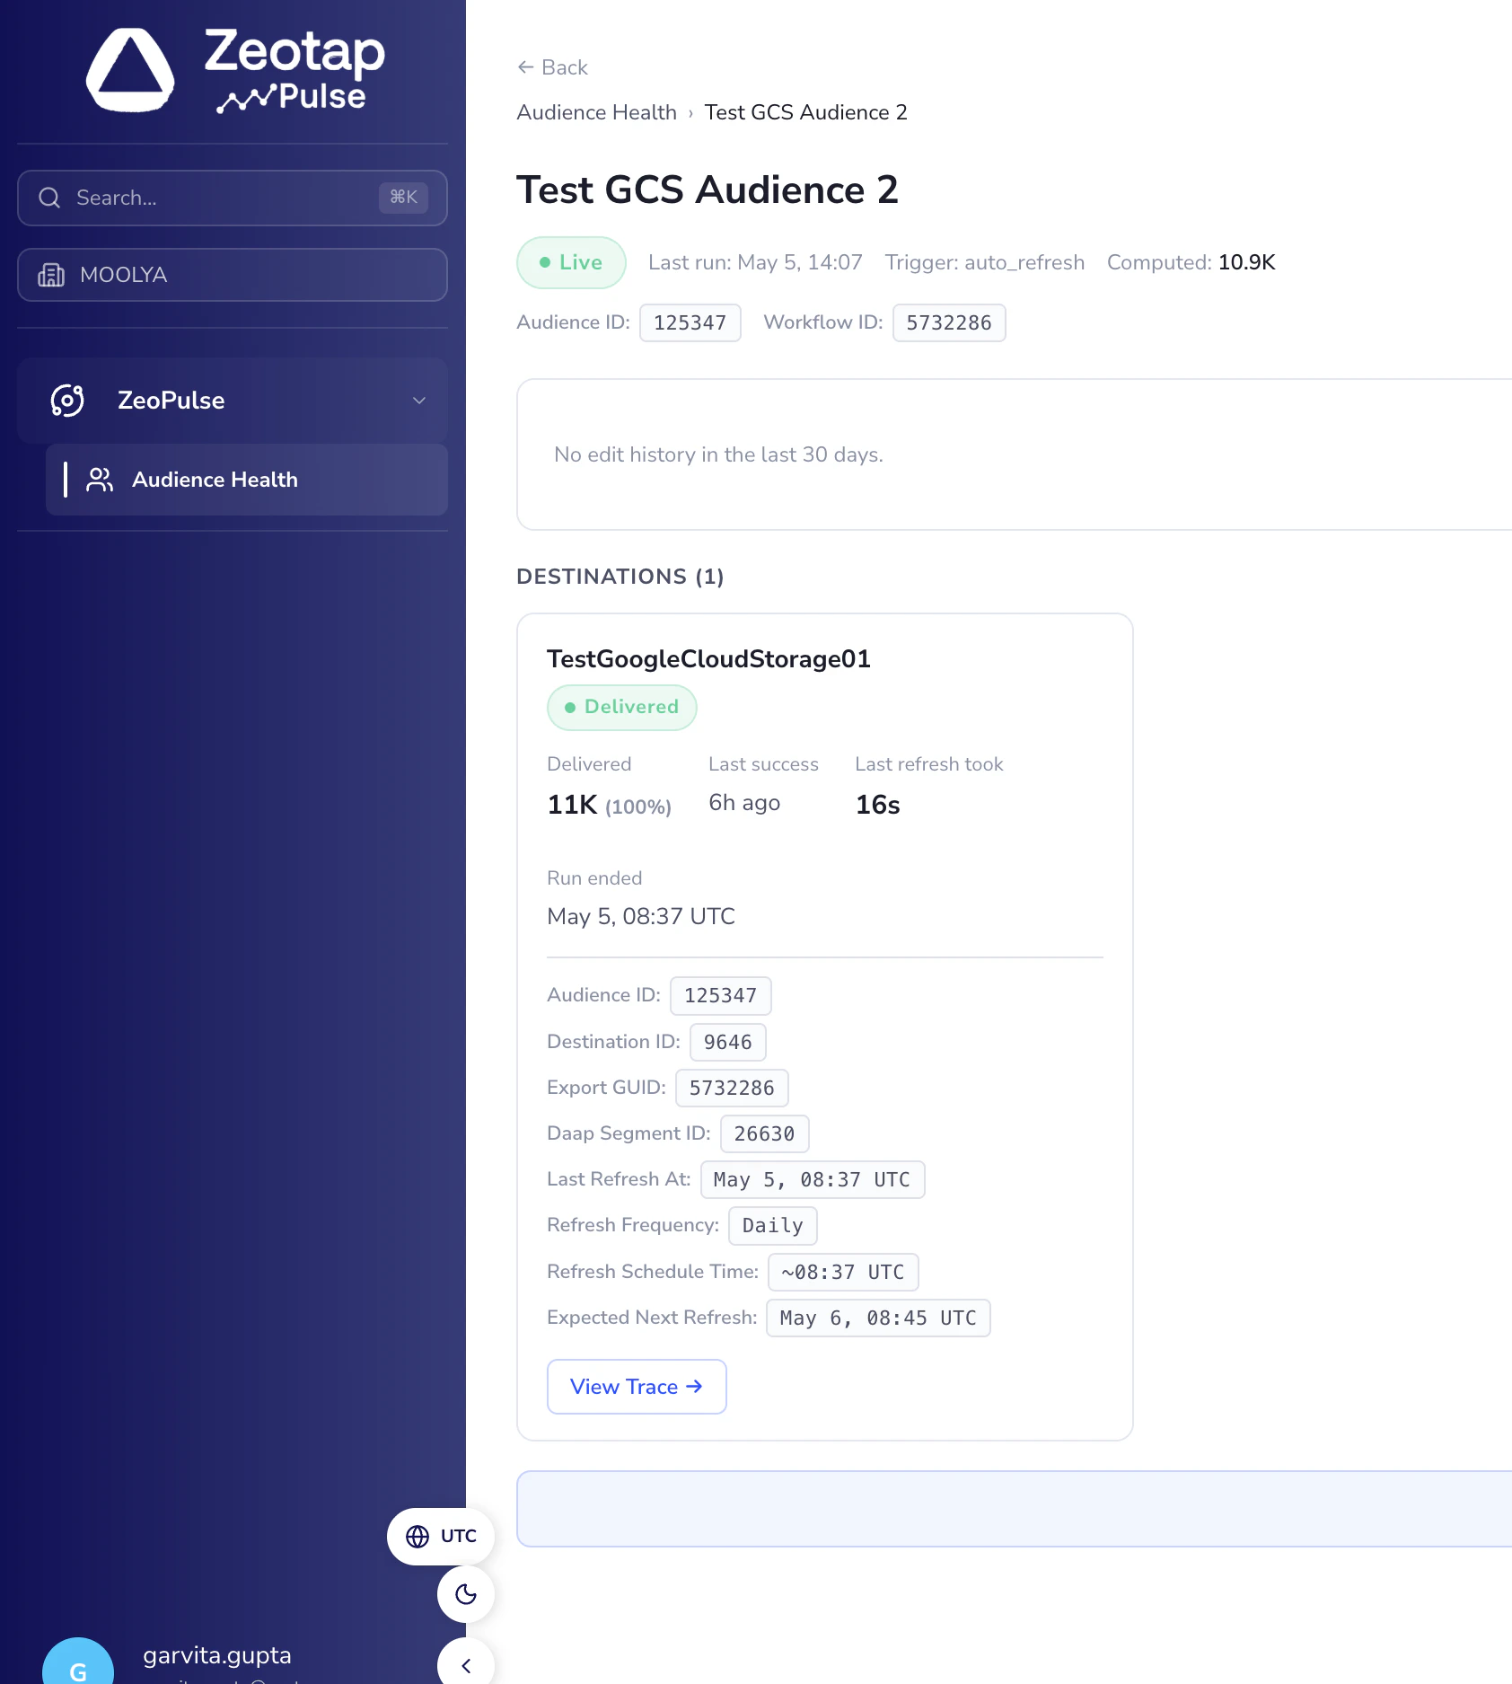This screenshot has width=1512, height=1684.
Task: Click Last run May 5, 14:07 text
Action: tap(755, 262)
